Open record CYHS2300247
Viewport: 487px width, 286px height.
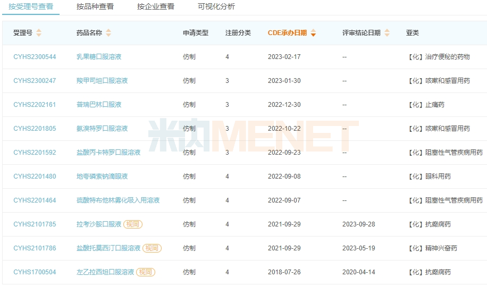coord(35,81)
